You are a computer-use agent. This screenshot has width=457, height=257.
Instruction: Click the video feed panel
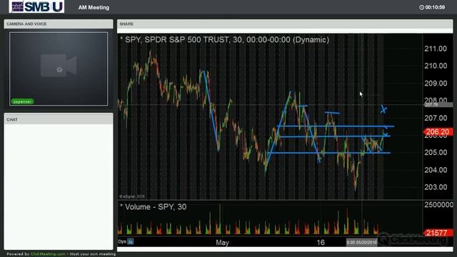(x=59, y=69)
